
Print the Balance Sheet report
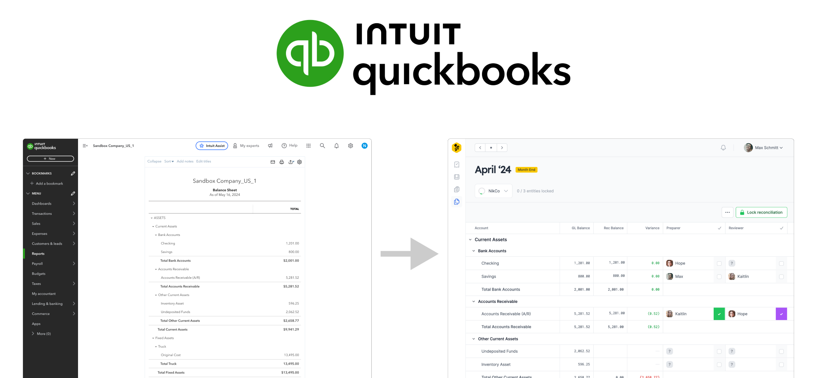[281, 162]
